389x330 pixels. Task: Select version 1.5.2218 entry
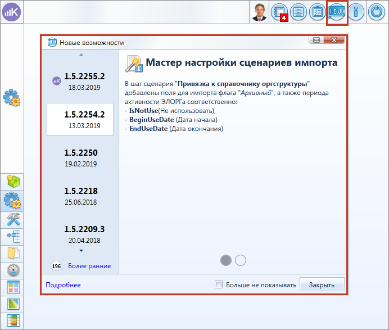click(x=80, y=196)
